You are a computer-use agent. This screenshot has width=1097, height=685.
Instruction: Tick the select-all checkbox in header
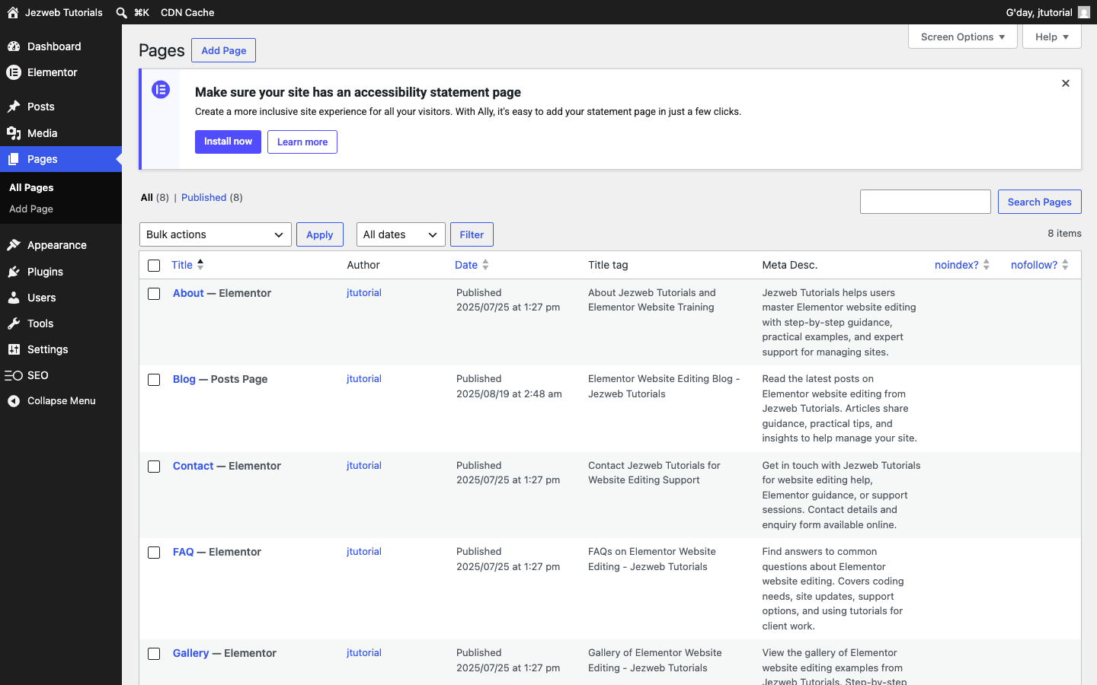point(154,266)
